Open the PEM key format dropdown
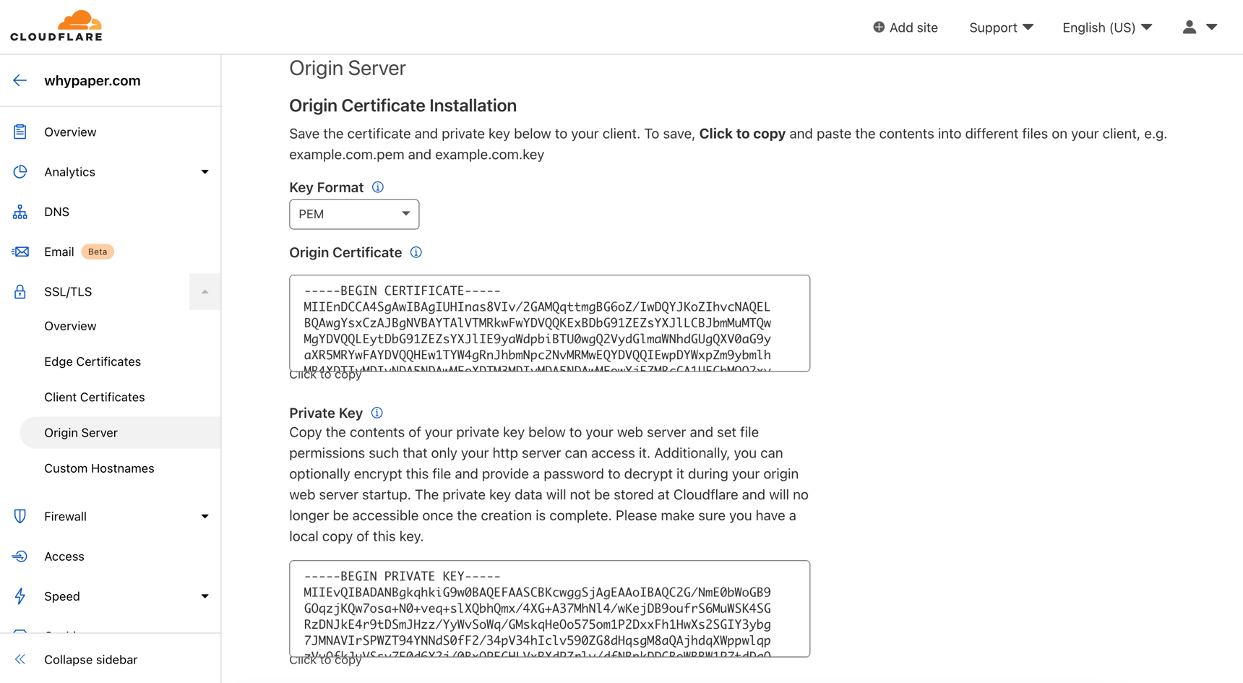The image size is (1243, 683). 353,214
